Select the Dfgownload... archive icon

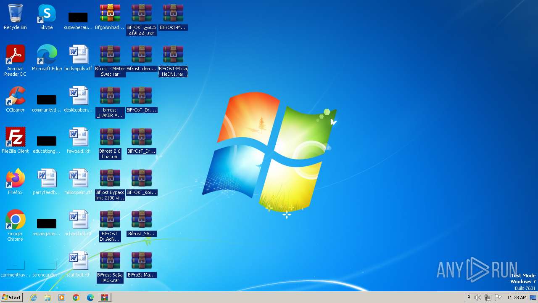coord(110,17)
